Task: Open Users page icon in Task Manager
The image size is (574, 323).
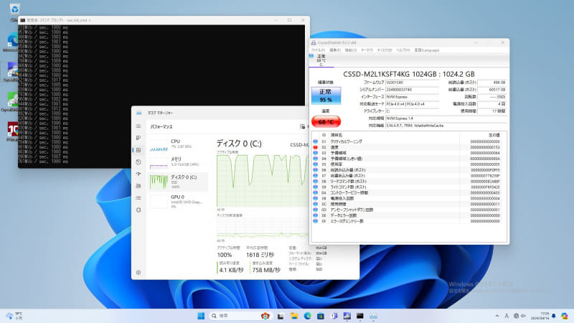Action: click(138, 186)
